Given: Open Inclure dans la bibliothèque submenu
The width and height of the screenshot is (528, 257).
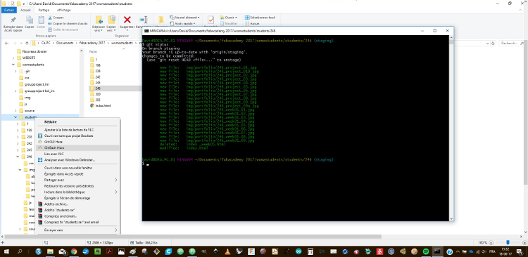Looking at the screenshot, I should click(78, 192).
